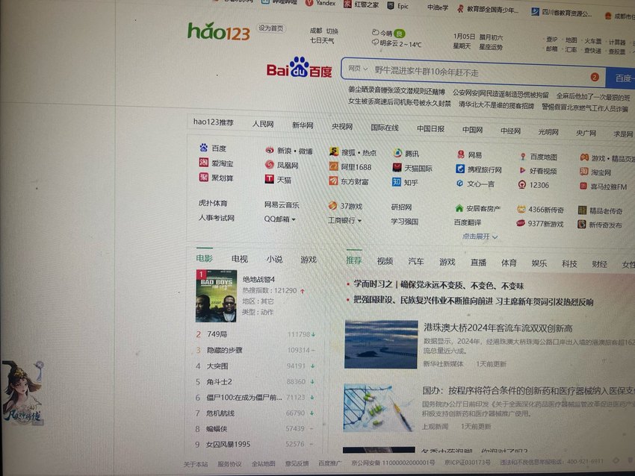Open 星座运势 link
The height and width of the screenshot is (476, 635).
click(x=490, y=47)
